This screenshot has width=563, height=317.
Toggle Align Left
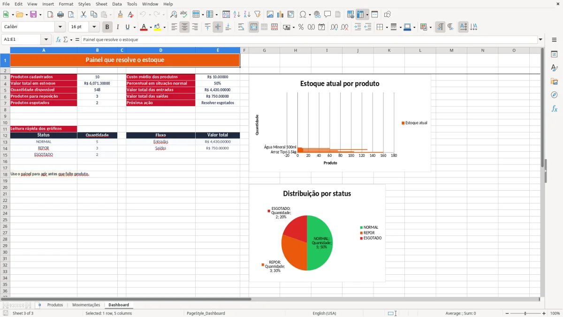coord(174,27)
